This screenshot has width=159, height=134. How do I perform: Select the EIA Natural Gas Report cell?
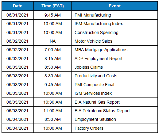(x=114, y=102)
